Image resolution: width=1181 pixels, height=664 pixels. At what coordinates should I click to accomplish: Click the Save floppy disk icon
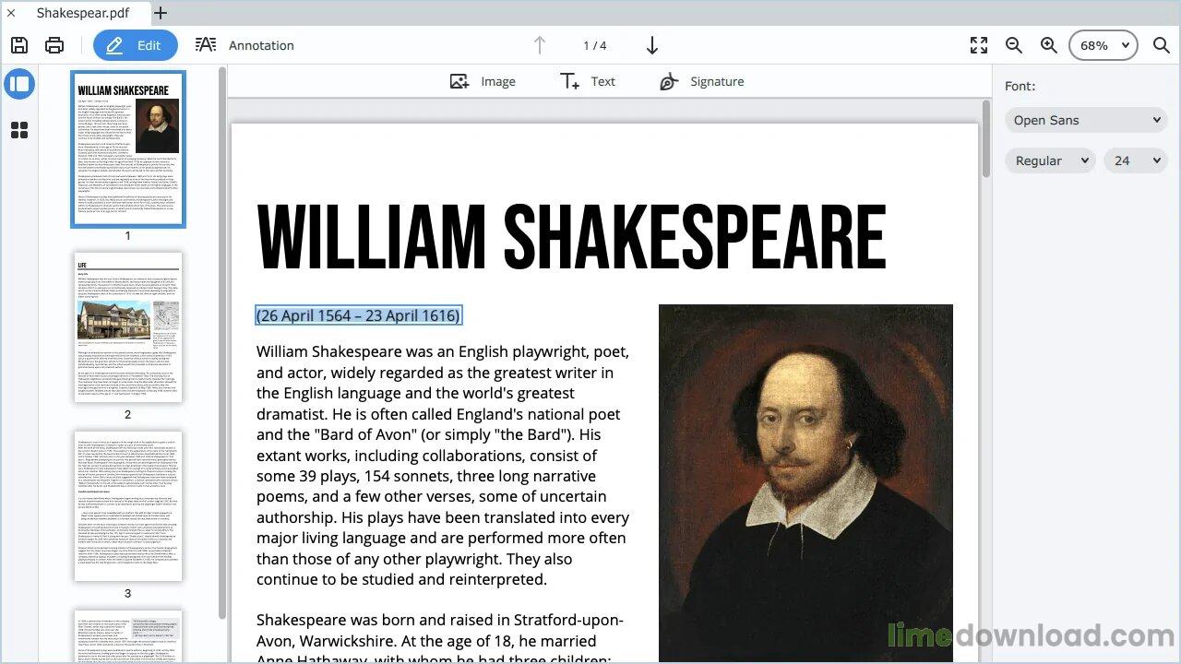[x=19, y=45]
